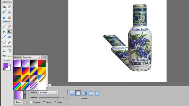This screenshot has height=106, width=189.
Task: Pick the orange-yellow-orange gradient preset
Action: point(42,71)
